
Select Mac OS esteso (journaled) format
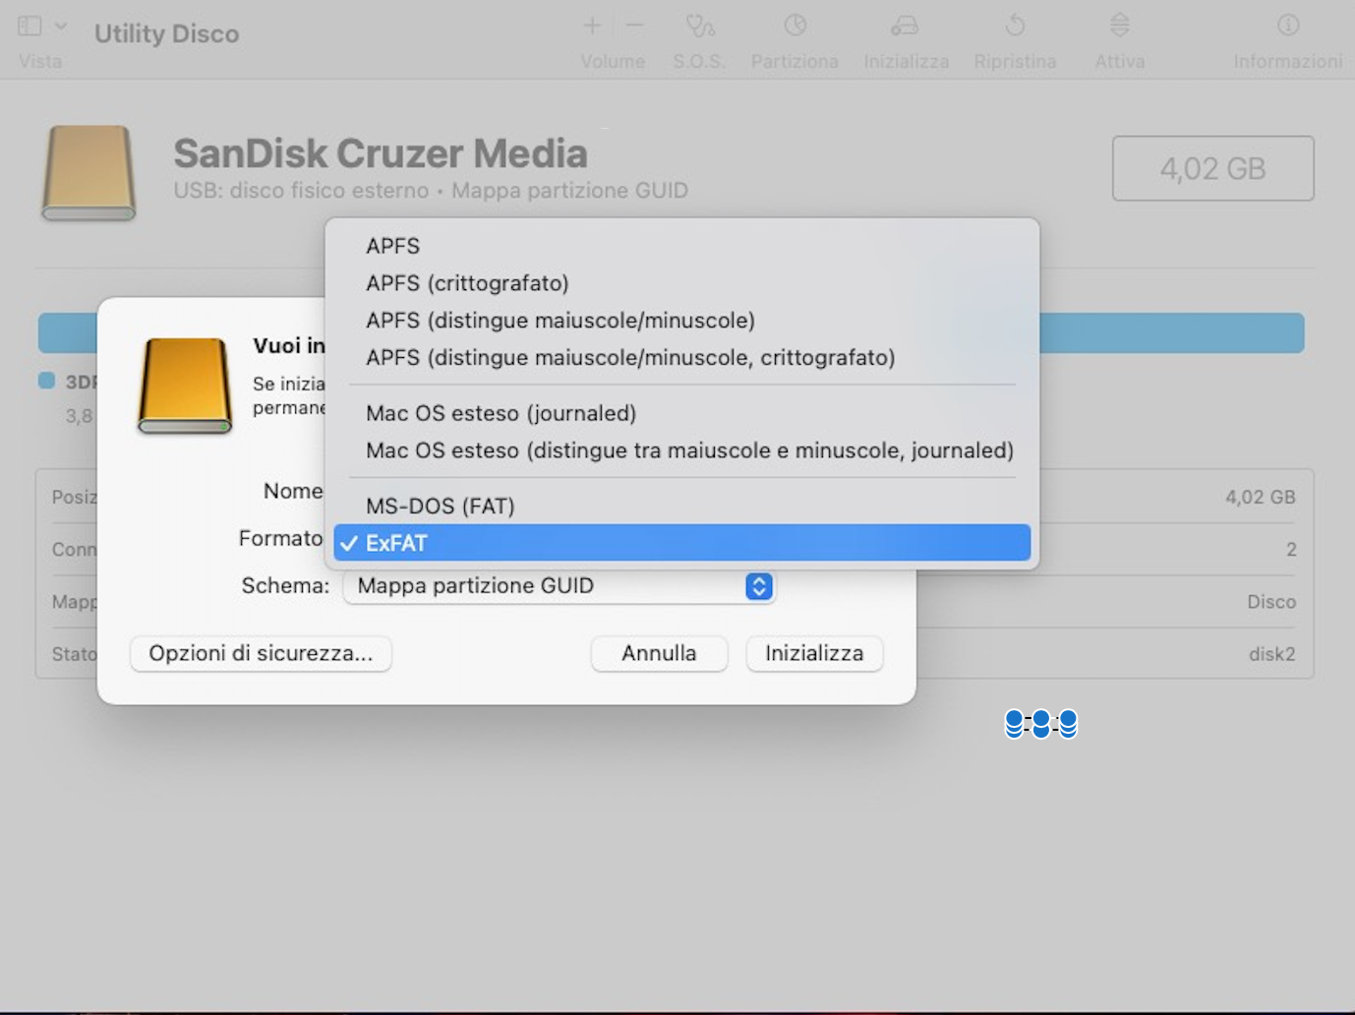click(501, 413)
